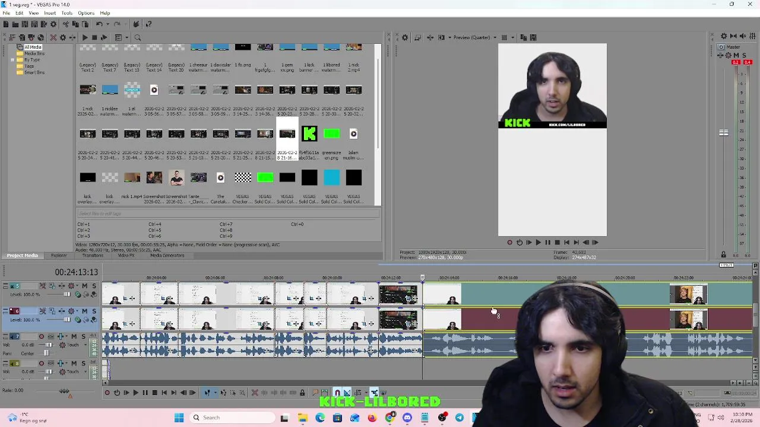The width and height of the screenshot is (760, 427).
Task: Open Video Preview properties gear icon
Action: pos(405,37)
